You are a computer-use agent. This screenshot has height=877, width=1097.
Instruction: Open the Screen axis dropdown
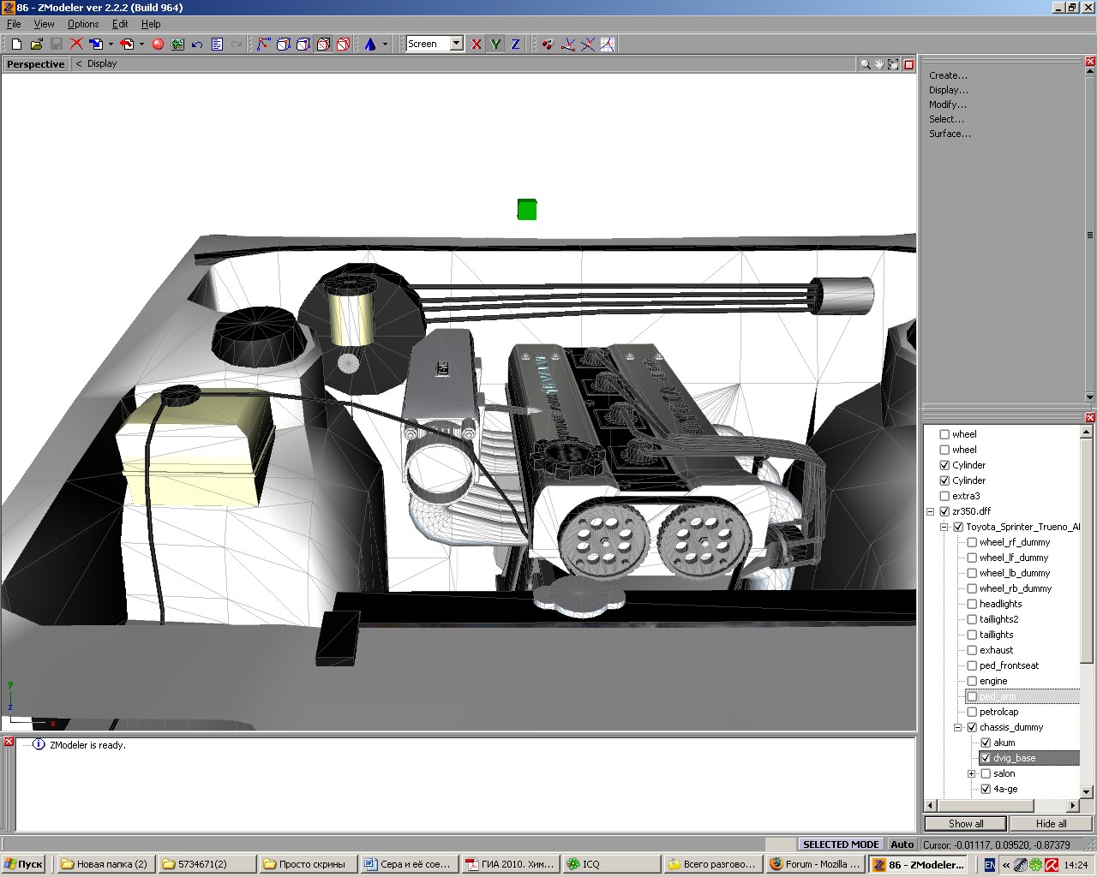(456, 44)
